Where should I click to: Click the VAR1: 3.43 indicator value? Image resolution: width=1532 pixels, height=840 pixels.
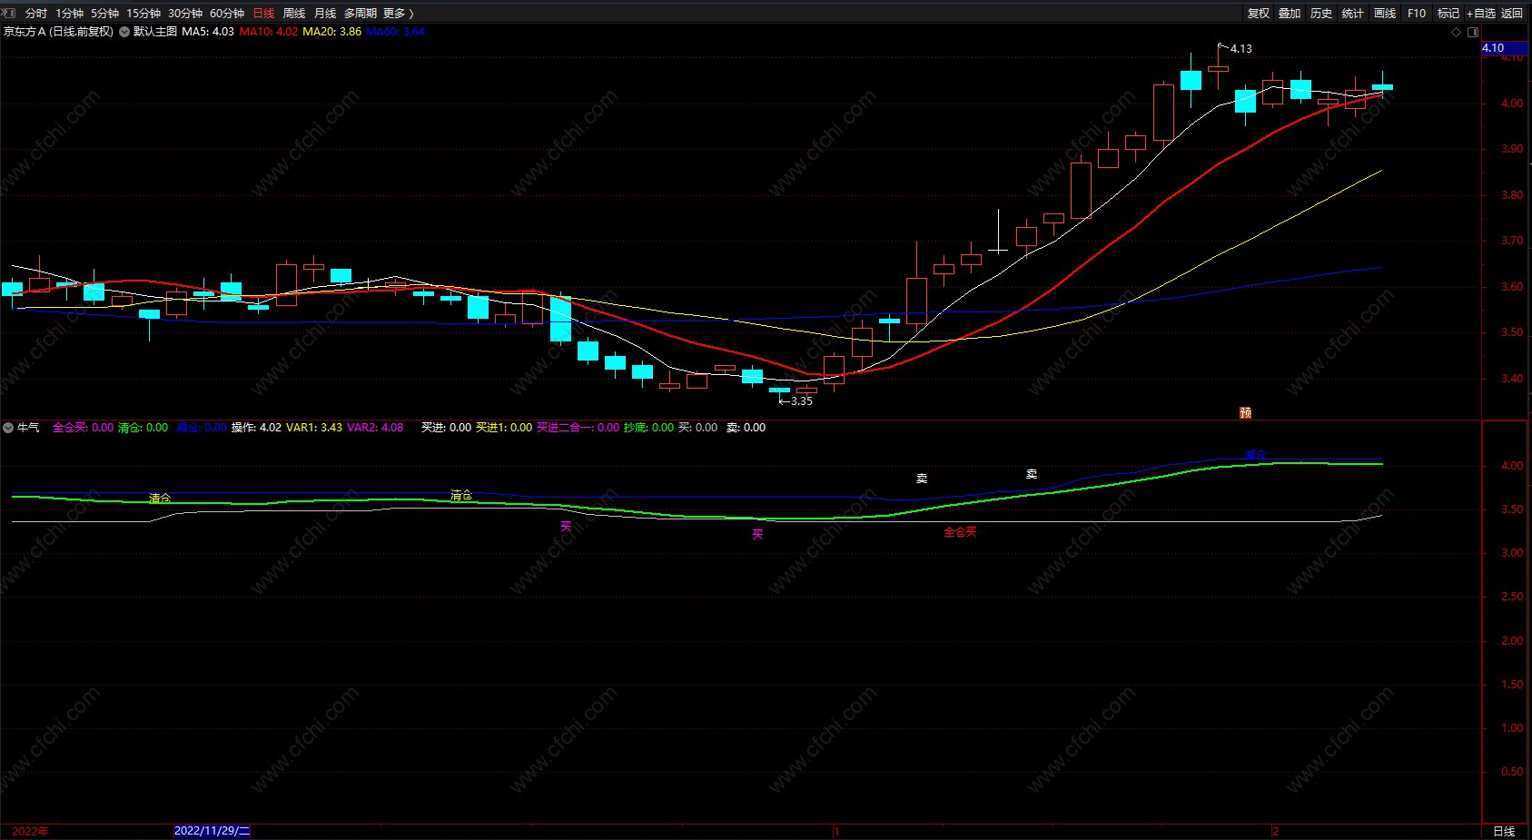[314, 428]
